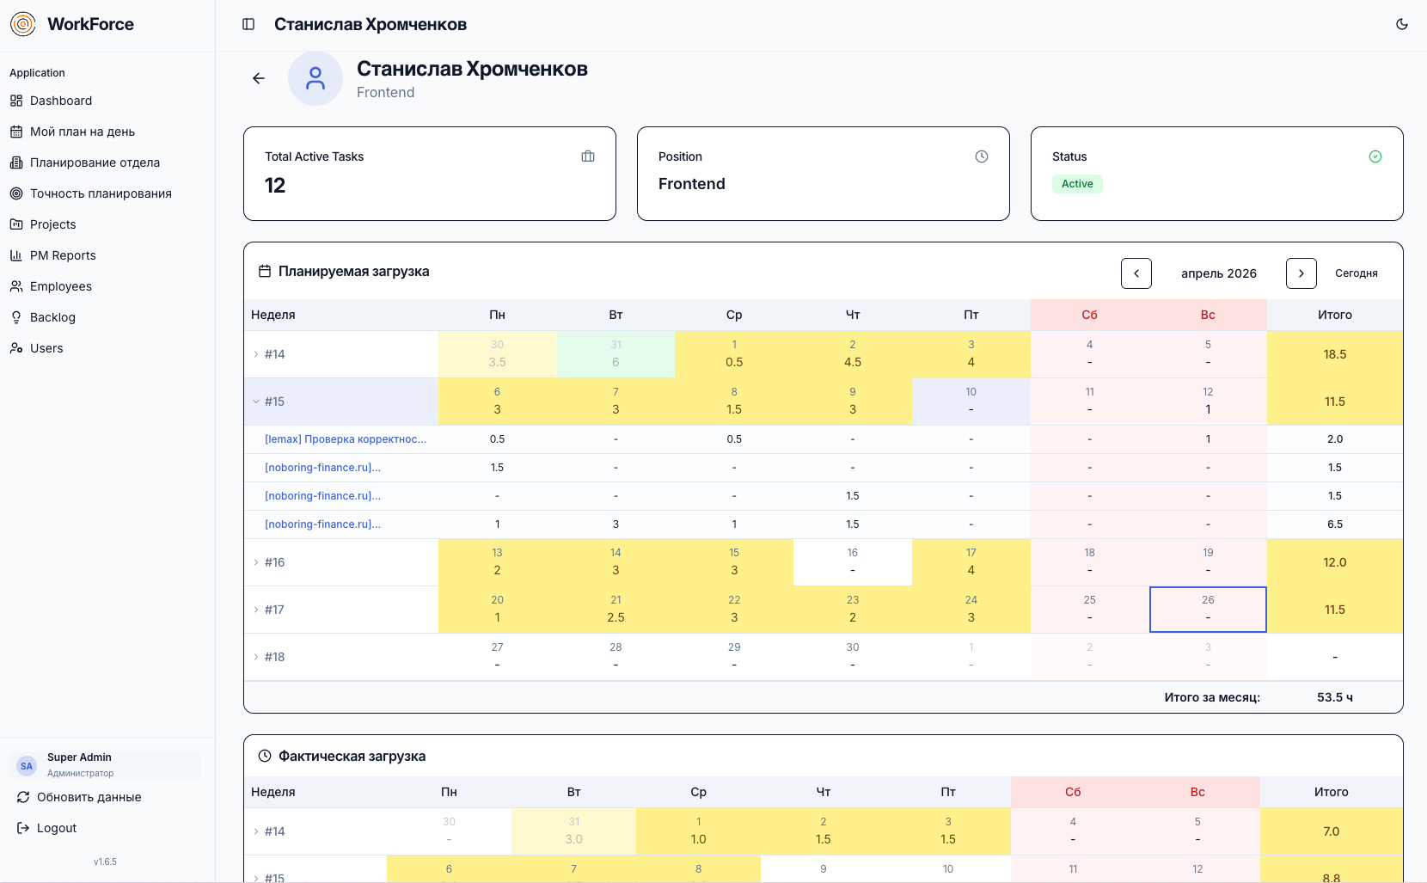Open the Users section

click(46, 348)
